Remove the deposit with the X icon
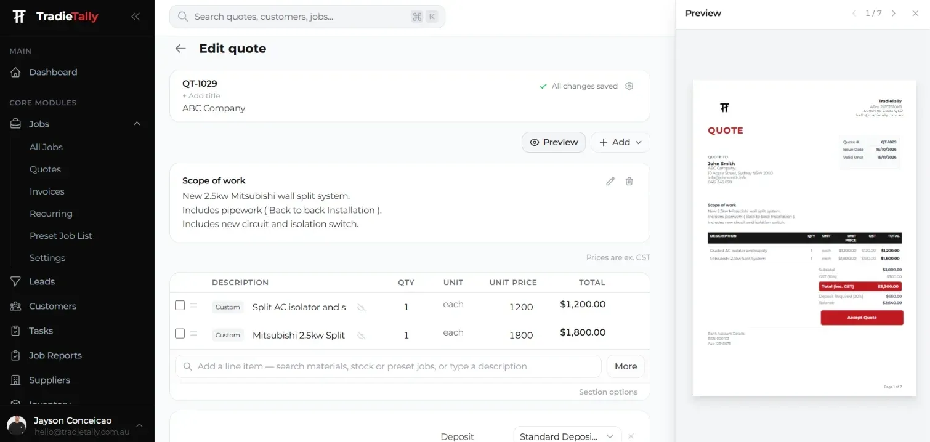The image size is (930, 442). (x=631, y=436)
